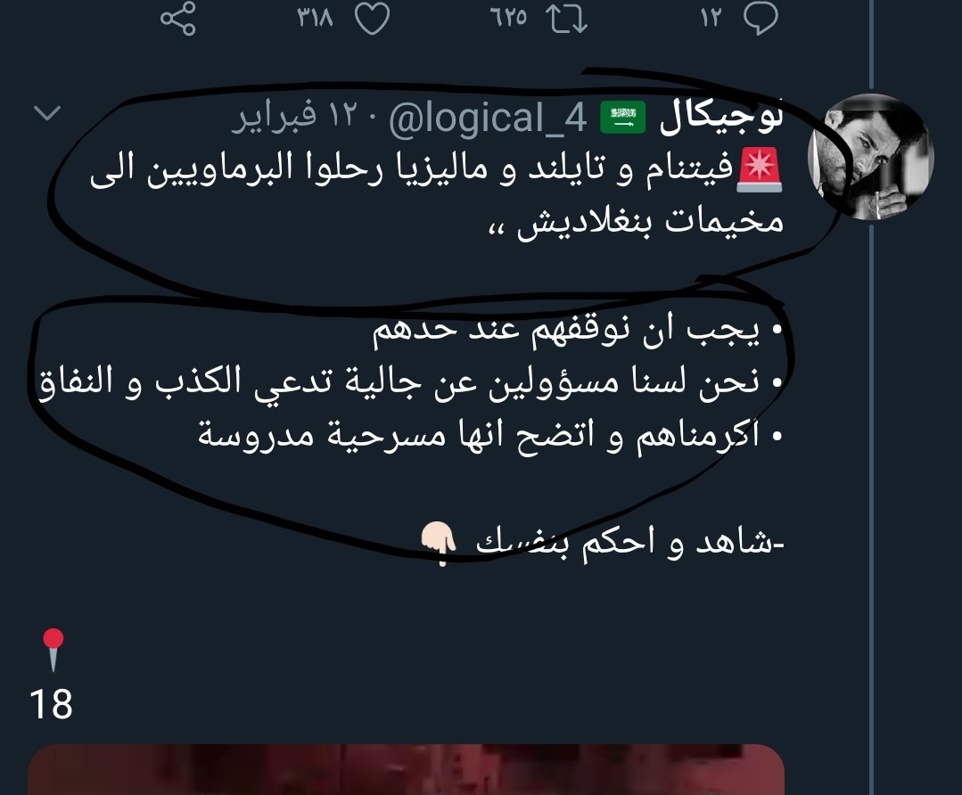Tap the like count ٣١٨

(x=316, y=18)
